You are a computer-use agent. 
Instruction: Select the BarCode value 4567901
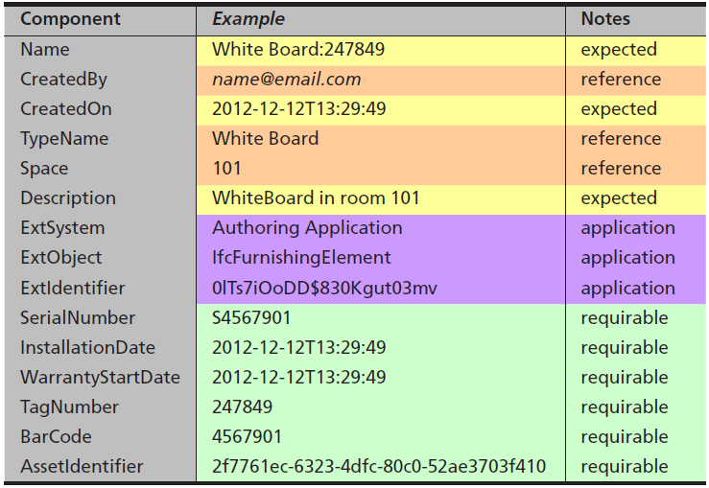[247, 437]
